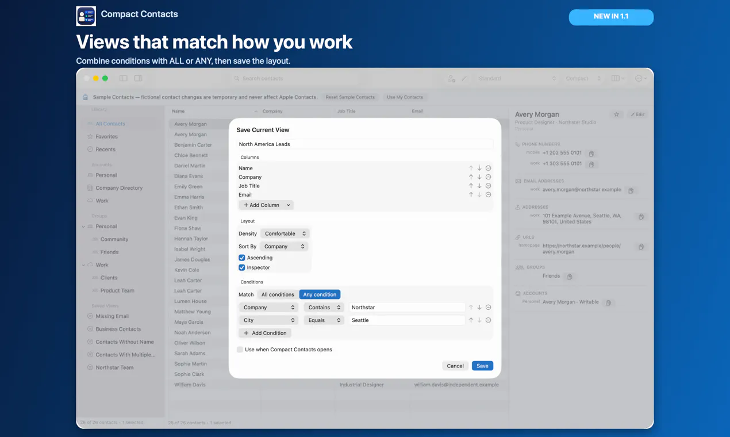
Task: Click the Cancel button
Action: (x=455, y=366)
